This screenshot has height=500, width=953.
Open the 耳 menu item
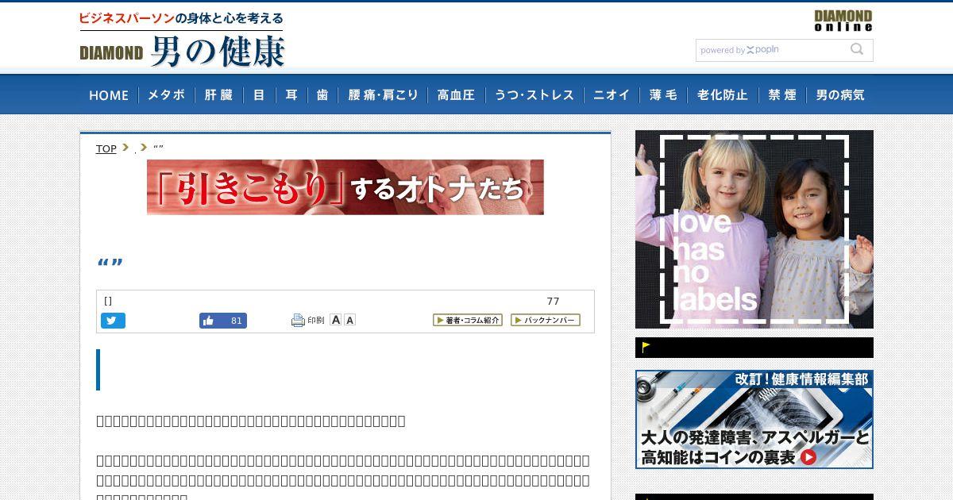pos(291,94)
